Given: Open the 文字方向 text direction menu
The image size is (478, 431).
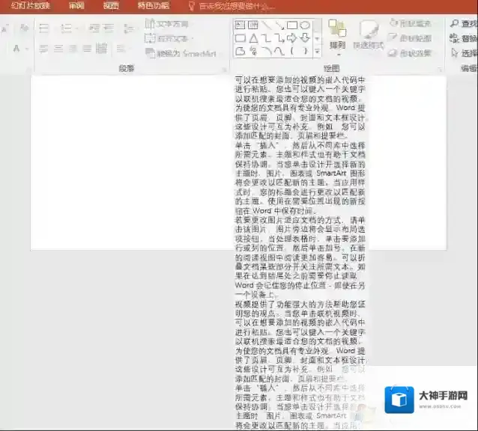Looking at the screenshot, I should (167, 24).
